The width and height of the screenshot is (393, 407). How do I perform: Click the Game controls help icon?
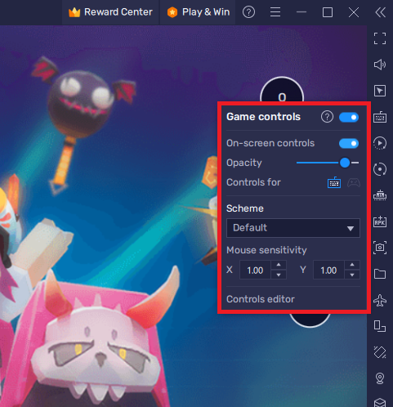(327, 117)
